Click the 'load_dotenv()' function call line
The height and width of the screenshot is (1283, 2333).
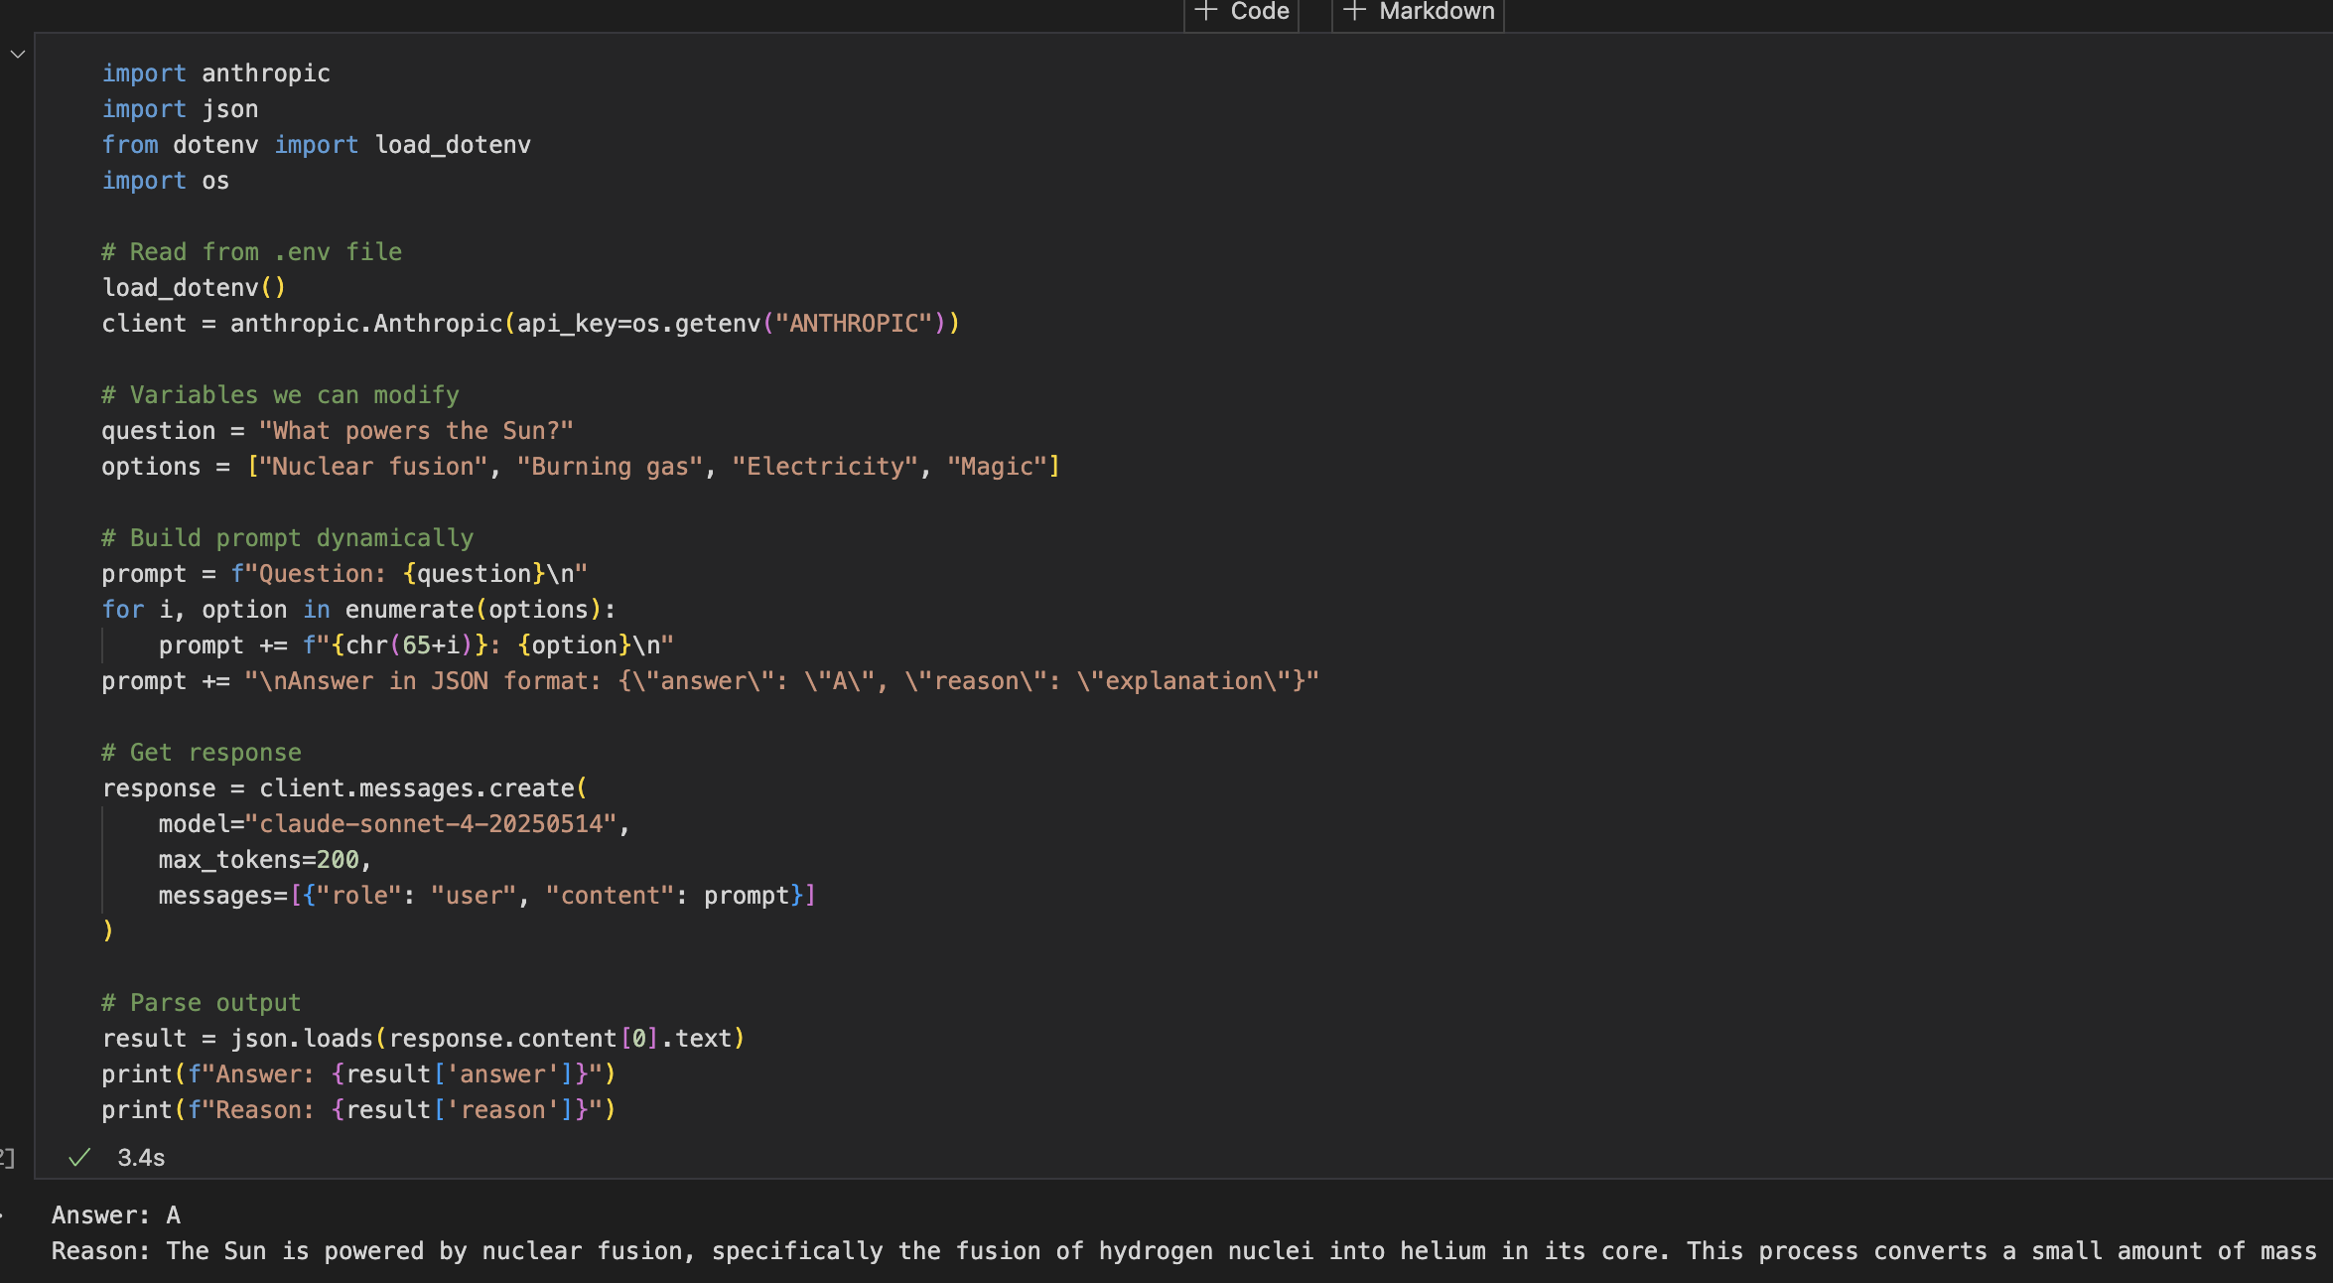(x=193, y=288)
